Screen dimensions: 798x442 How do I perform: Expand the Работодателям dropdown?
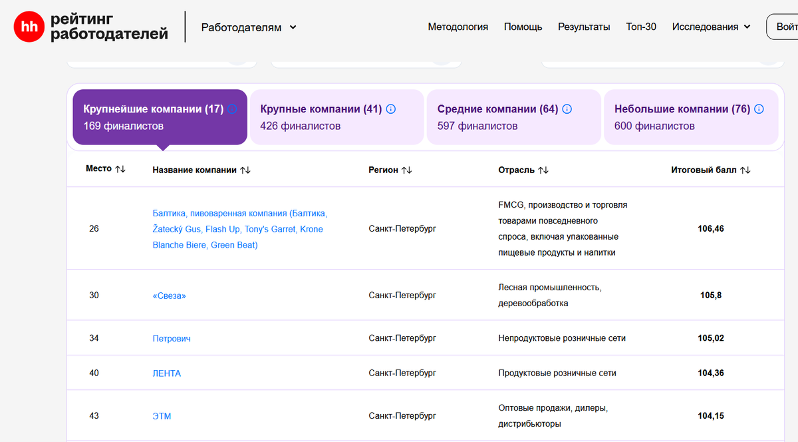coord(249,27)
